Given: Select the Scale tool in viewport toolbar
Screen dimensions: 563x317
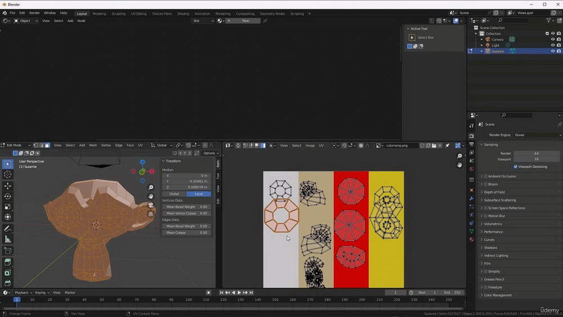Looking at the screenshot, I should coord(7,207).
